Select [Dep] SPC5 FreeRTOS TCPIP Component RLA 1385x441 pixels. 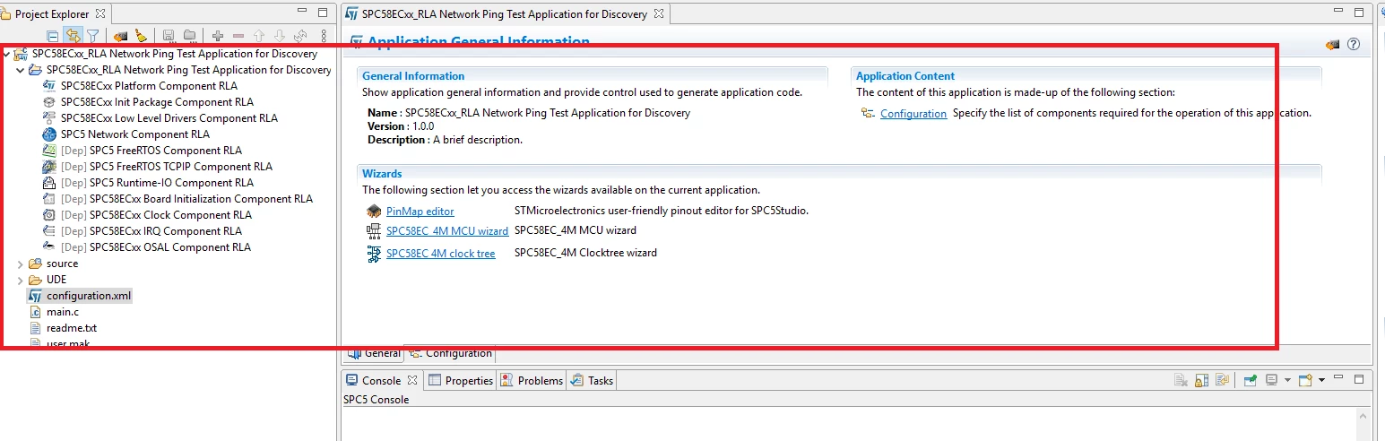pyautogui.click(x=166, y=167)
